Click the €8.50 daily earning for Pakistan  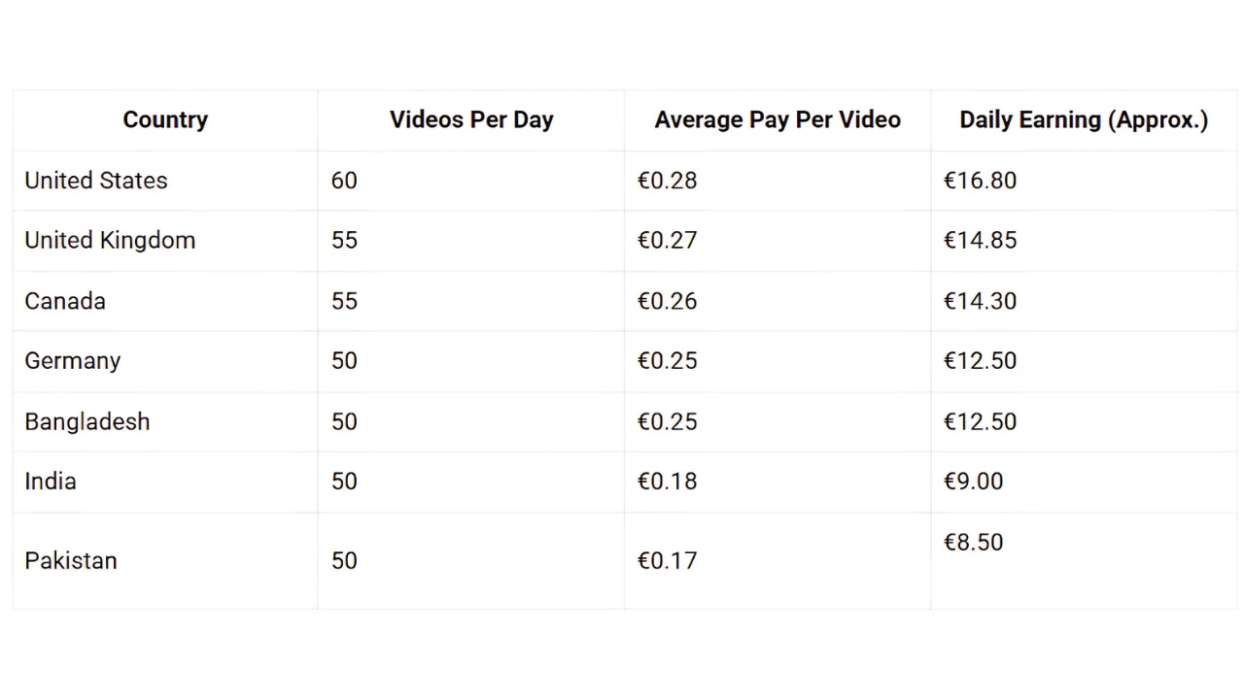973,543
